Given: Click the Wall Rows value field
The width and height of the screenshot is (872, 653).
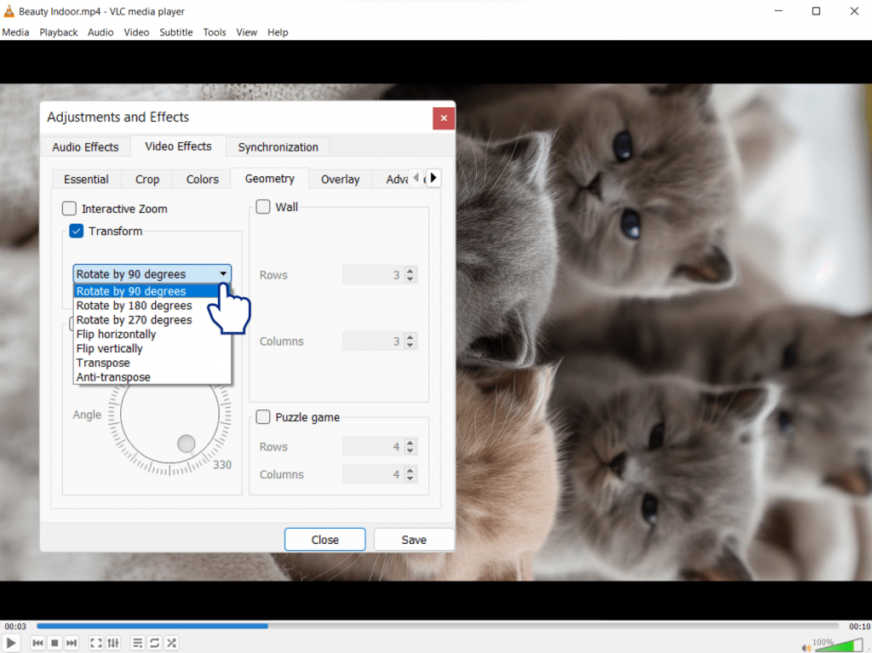Looking at the screenshot, I should tap(373, 275).
